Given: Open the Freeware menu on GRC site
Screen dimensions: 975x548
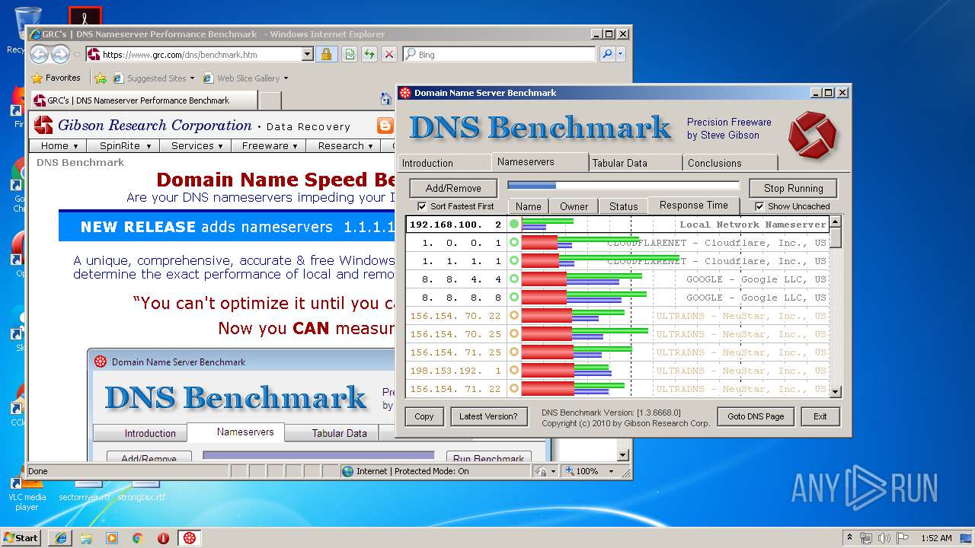Looking at the screenshot, I should (x=270, y=145).
